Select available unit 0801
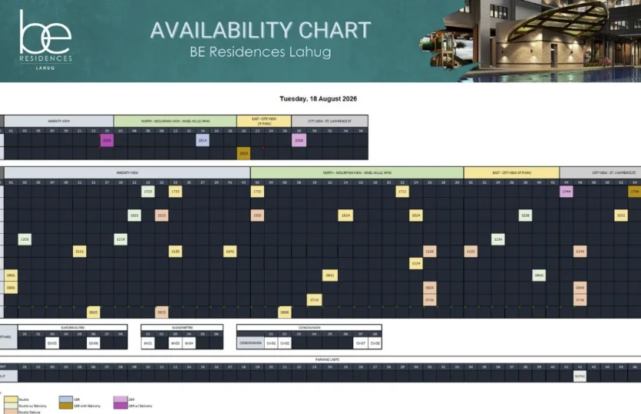This screenshot has width=641, height=414. click(11, 287)
